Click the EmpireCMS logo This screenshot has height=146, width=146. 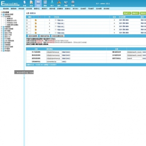click(10, 3)
